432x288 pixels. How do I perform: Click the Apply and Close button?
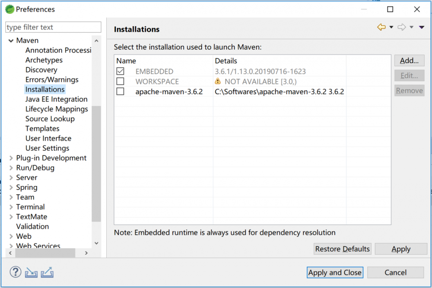pos(335,272)
